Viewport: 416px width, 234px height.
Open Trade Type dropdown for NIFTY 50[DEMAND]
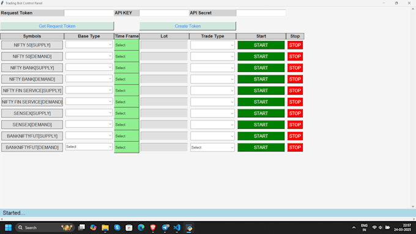(x=212, y=56)
